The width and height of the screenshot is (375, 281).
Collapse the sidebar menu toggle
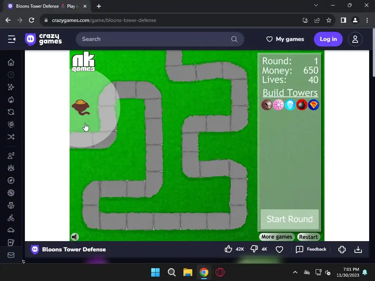click(x=11, y=39)
